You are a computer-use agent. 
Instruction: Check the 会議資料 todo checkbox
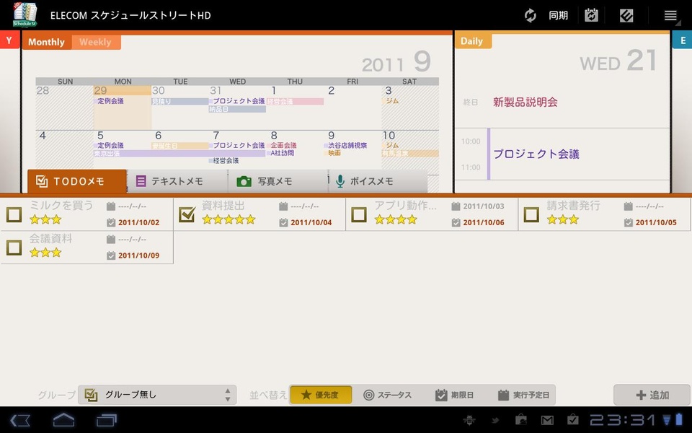(14, 248)
